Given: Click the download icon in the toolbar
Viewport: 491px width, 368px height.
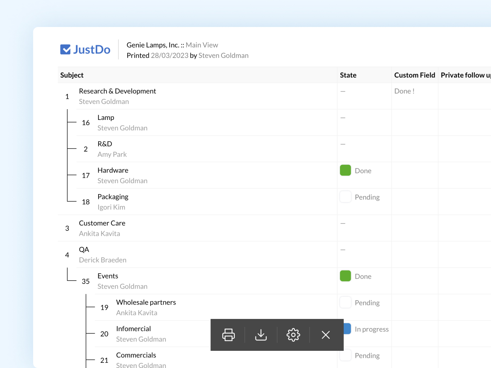Looking at the screenshot, I should (261, 335).
